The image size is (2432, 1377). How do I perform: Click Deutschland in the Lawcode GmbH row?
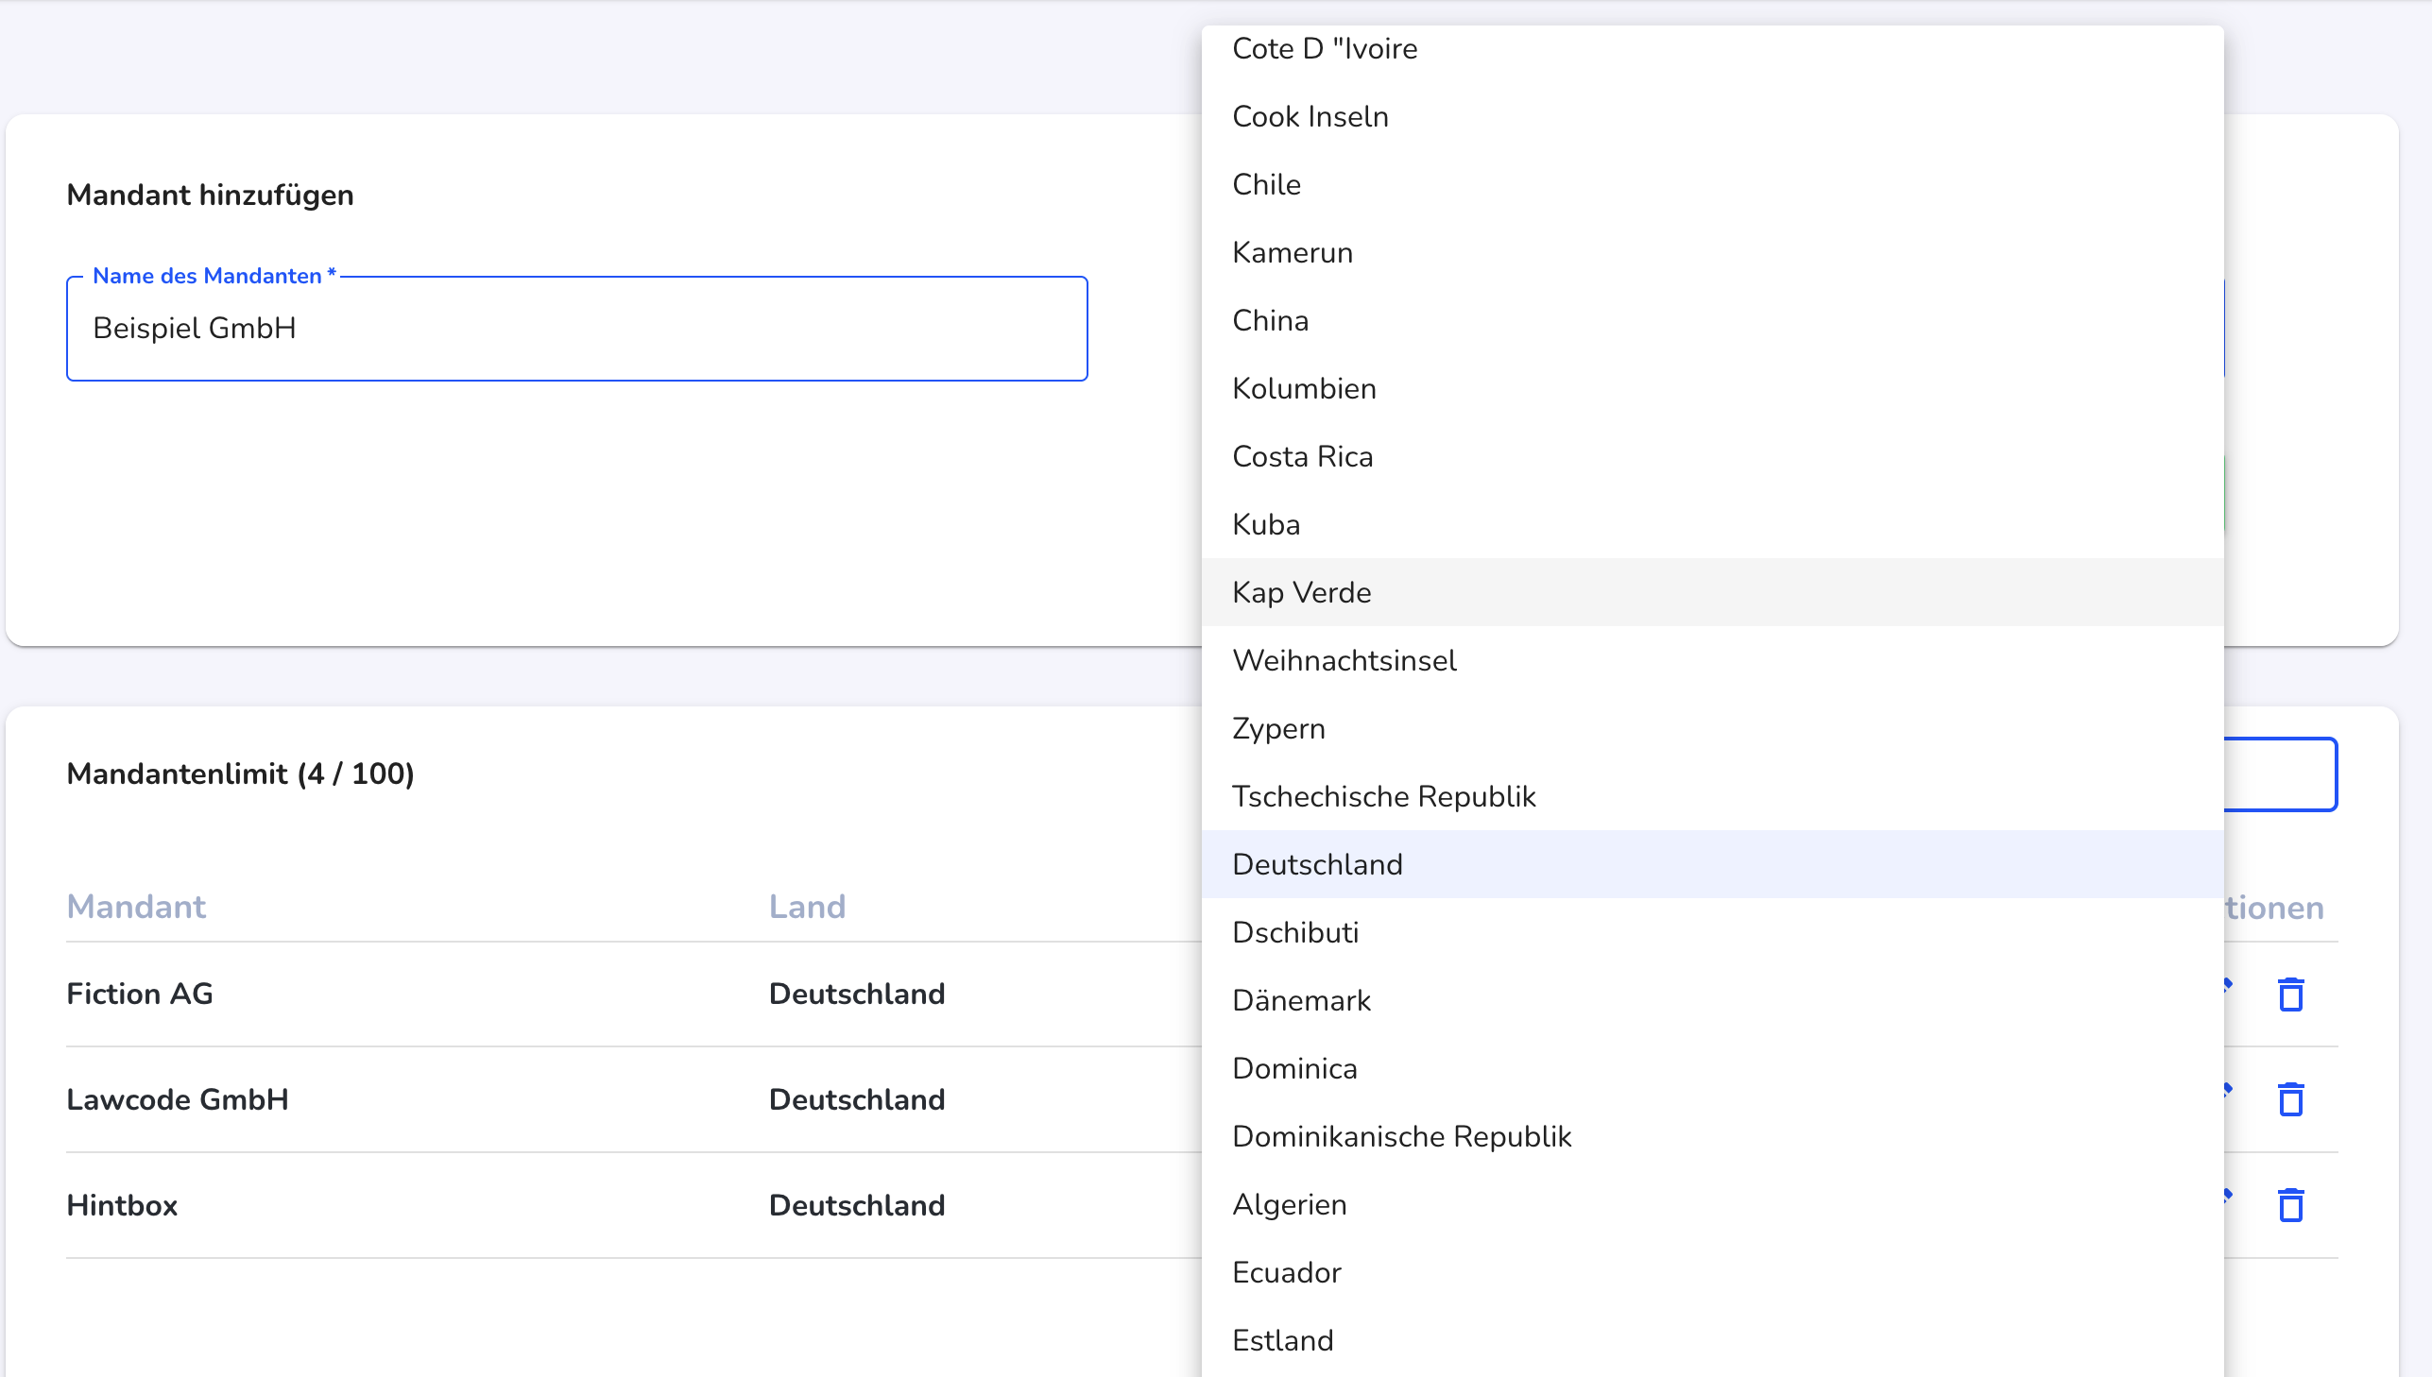857,1099
